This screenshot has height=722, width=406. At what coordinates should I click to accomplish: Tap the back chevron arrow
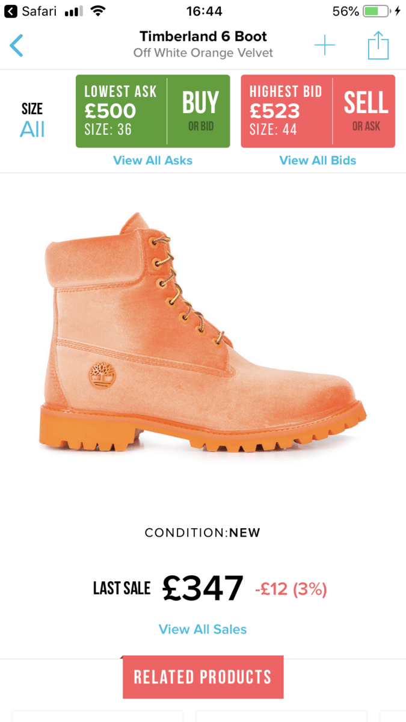click(x=16, y=46)
